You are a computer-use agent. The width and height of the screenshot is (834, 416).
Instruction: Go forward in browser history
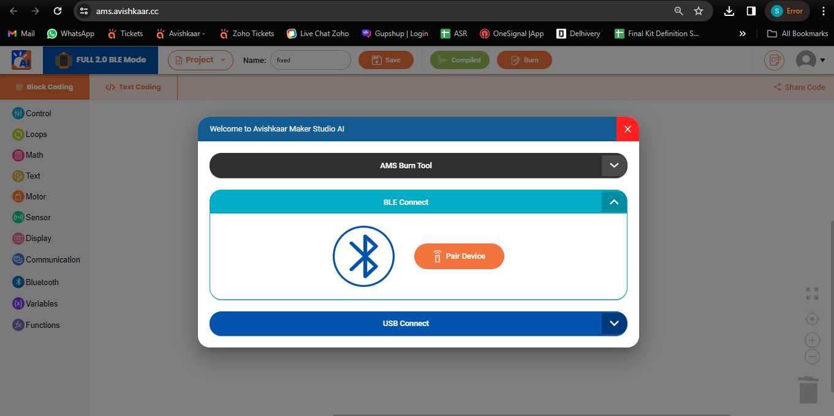[x=36, y=11]
